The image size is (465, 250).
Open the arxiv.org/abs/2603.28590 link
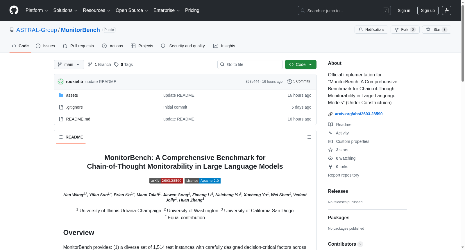click(359, 114)
